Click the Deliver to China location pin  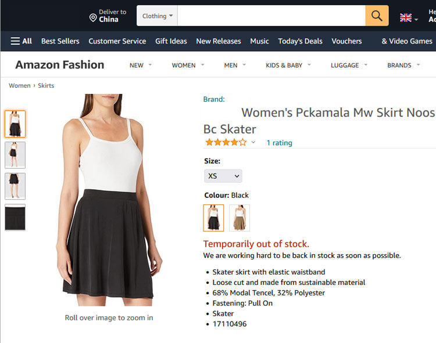click(x=93, y=17)
